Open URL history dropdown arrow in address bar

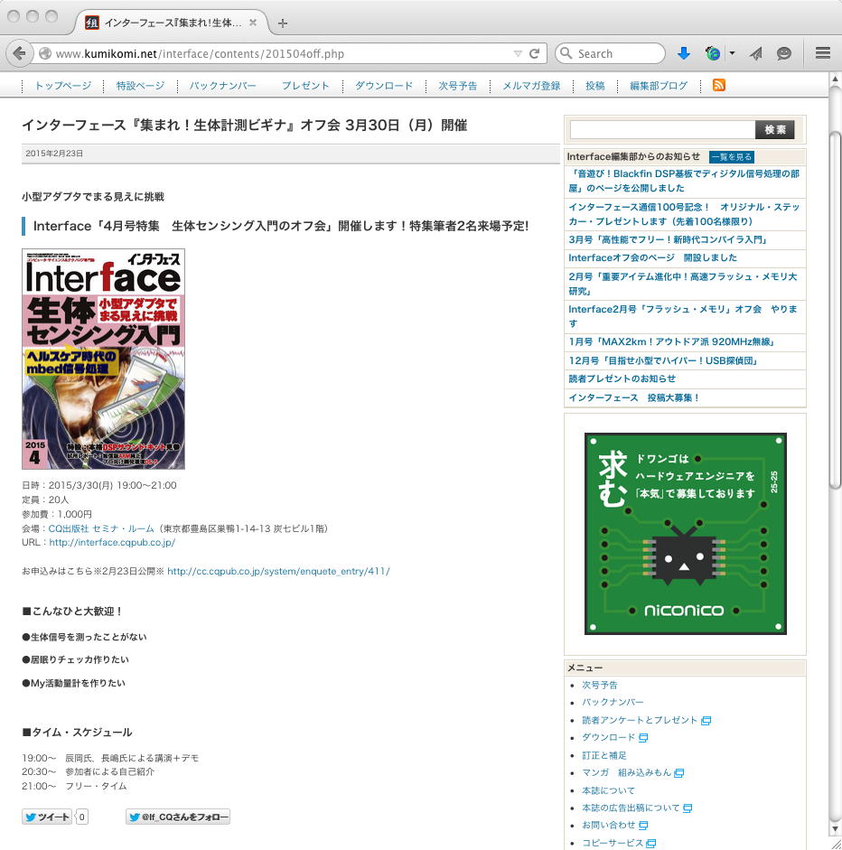pos(518,53)
